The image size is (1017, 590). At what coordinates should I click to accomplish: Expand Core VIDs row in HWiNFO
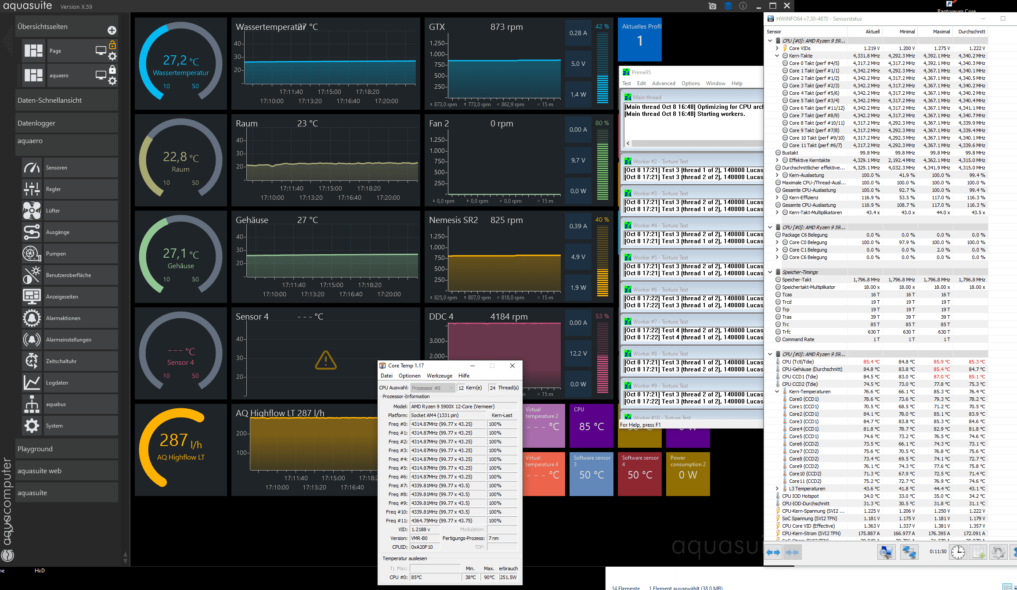click(777, 48)
